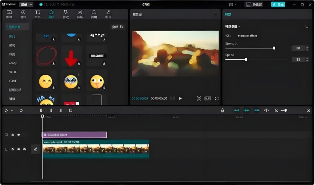
Task: Click the Speed slider handle
Action: [x=246, y=60]
